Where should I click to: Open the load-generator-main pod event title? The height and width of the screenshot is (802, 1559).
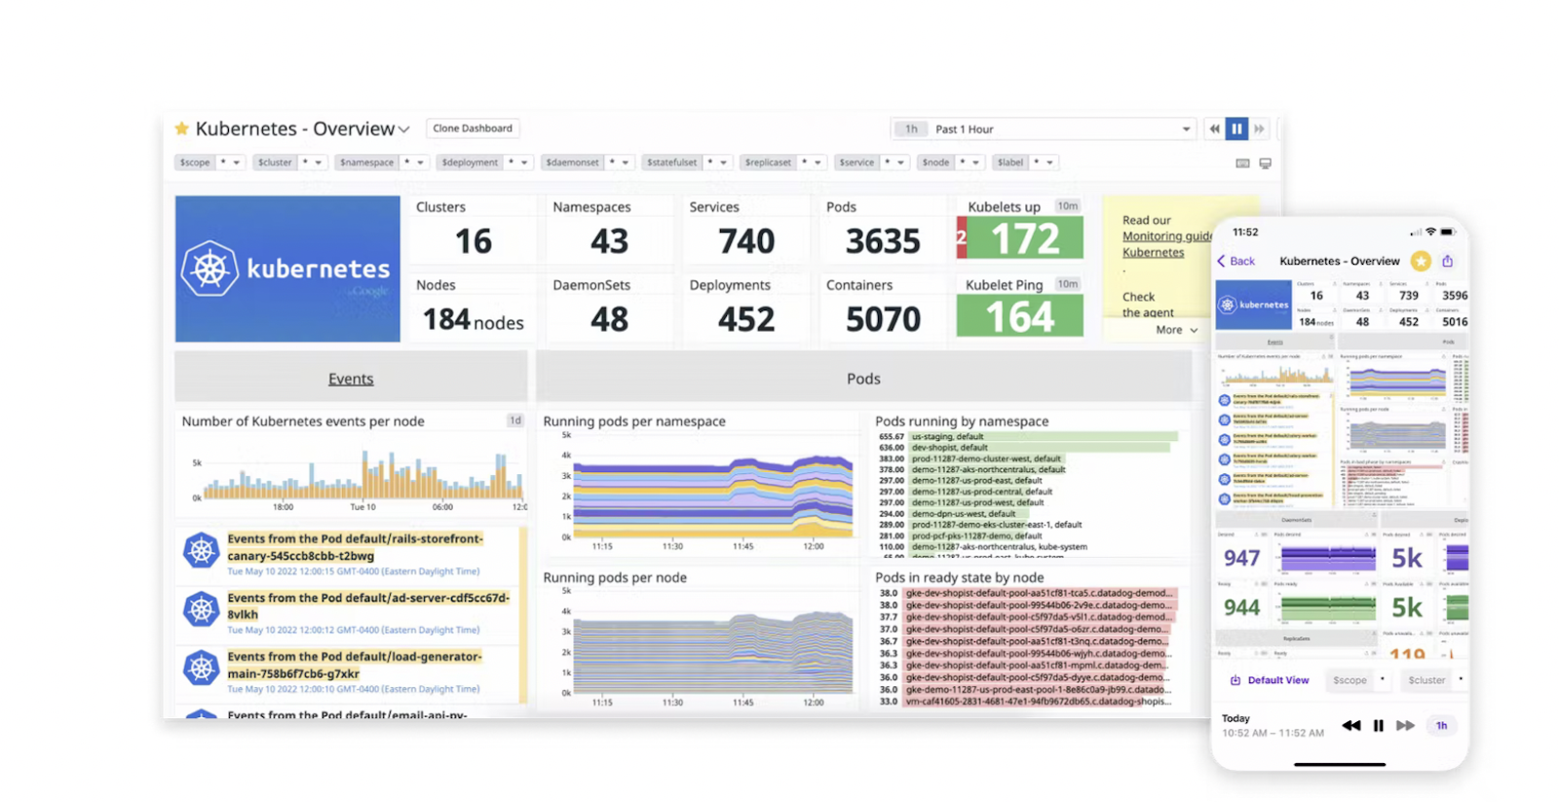(355, 665)
